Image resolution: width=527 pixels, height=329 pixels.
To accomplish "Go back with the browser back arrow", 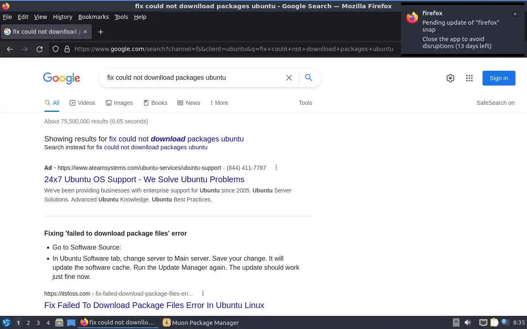I will tap(10, 49).
